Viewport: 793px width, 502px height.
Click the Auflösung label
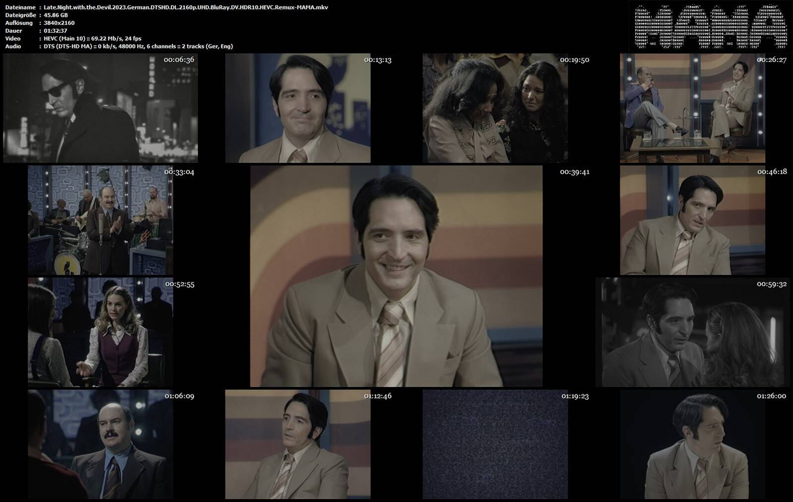coord(19,23)
